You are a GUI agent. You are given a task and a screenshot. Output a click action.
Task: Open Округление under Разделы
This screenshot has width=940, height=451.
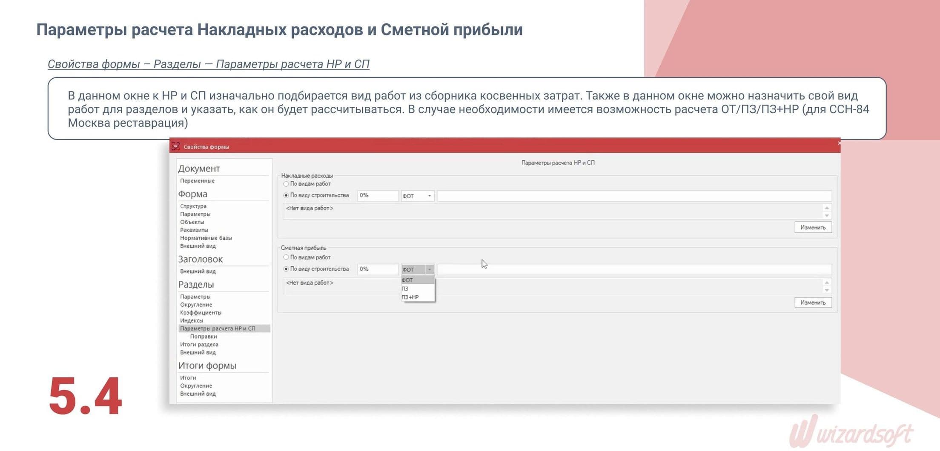click(196, 305)
